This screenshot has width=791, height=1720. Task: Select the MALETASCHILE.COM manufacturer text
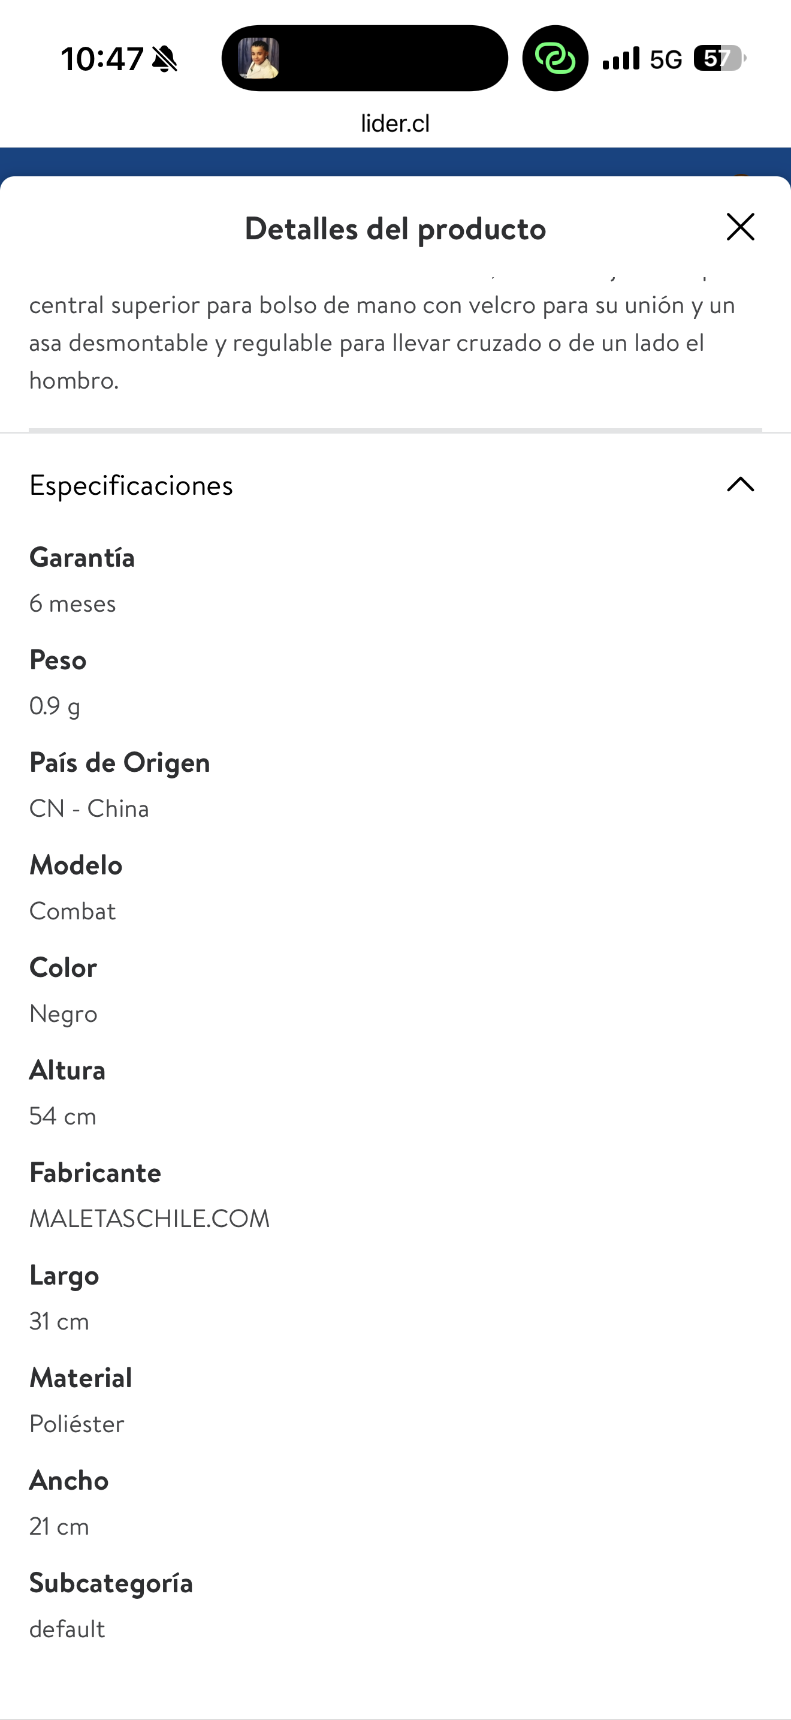click(x=149, y=1219)
